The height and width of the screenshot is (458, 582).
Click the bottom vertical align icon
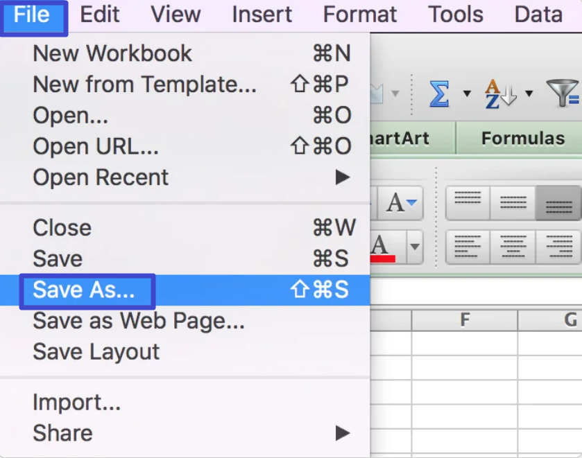click(558, 203)
